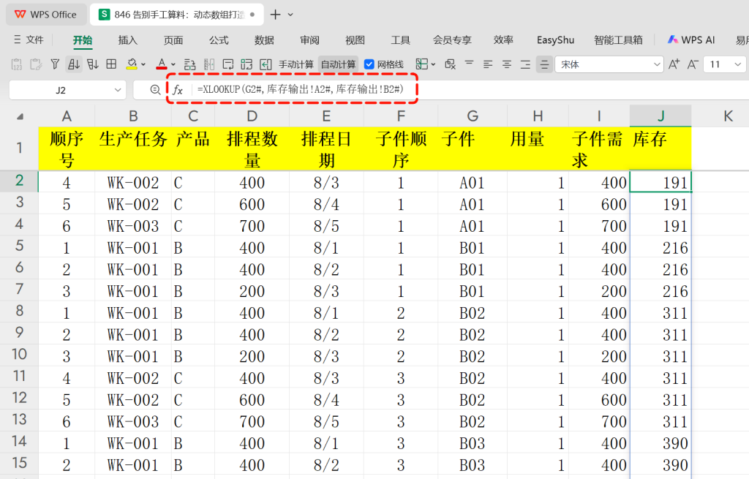749x479 pixels.
Task: Click cell G8 showing B02
Action: click(x=473, y=313)
